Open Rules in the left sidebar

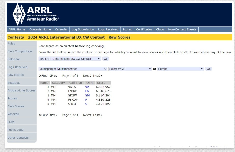coord(11,44)
